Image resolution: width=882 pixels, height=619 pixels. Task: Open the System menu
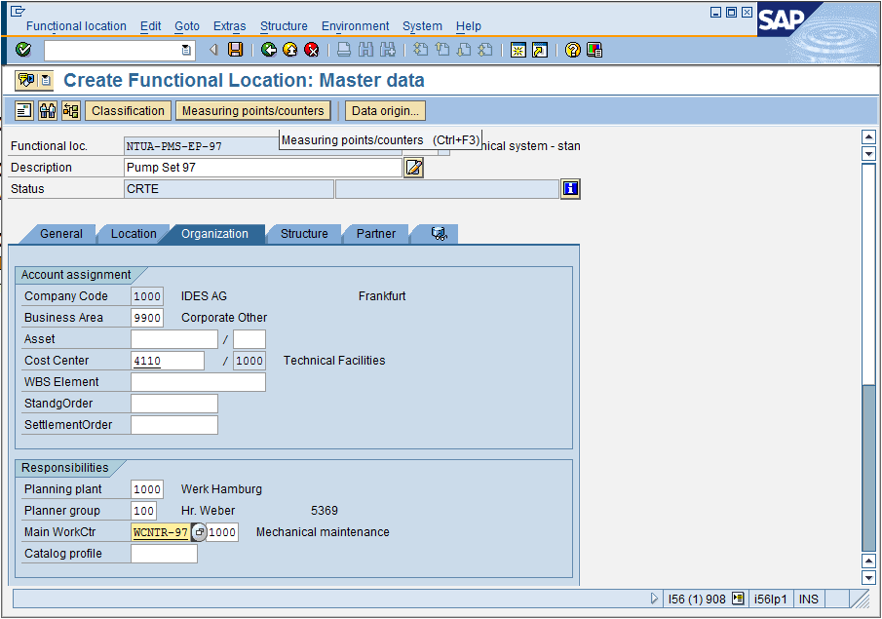pos(422,26)
